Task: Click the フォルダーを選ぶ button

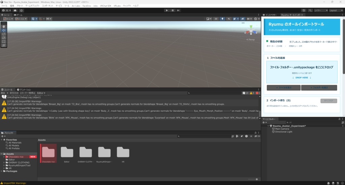Action: (319, 88)
